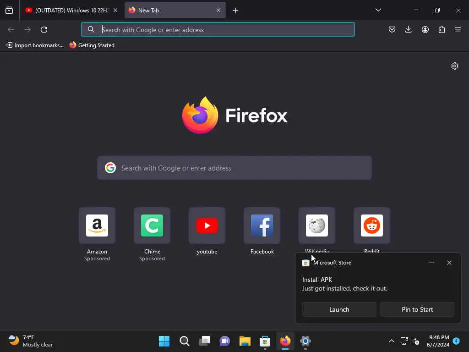469x352 pixels.
Task: Dismiss the Microsoft Store notification
Action: tap(449, 263)
